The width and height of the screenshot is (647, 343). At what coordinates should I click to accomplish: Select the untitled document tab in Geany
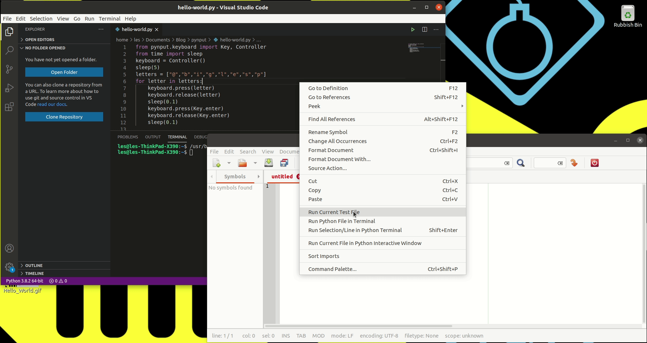(282, 177)
